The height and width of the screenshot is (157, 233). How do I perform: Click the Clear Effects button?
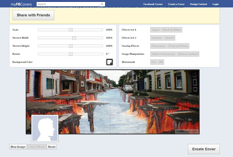37,147
